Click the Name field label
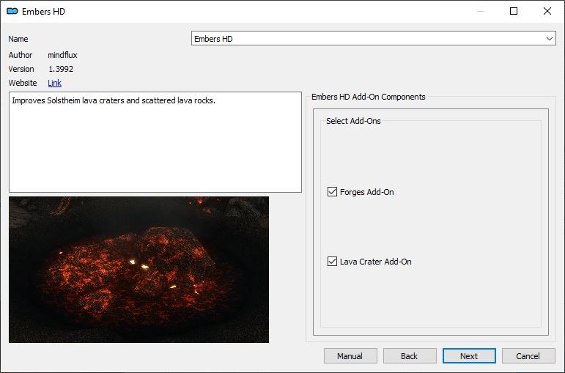The image size is (565, 373). coord(18,39)
